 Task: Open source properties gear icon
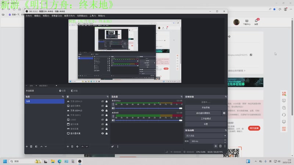(x=77, y=146)
